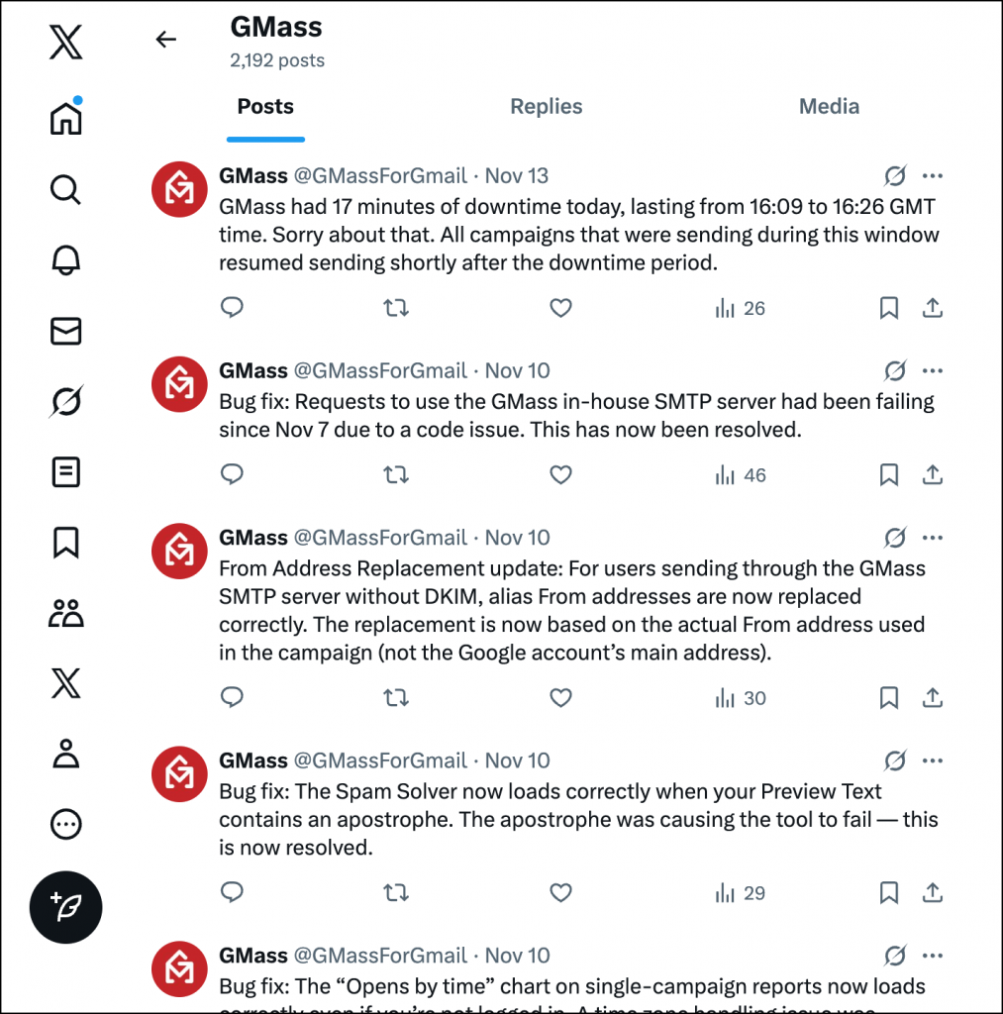Viewport: 1003px width, 1014px height.
Task: Open the Home feed icon
Action: point(65,118)
